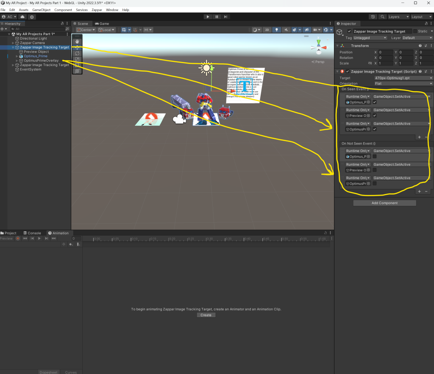This screenshot has height=374, width=434.
Task: Toggle the Static checkbox in the Inspector
Action: click(415, 31)
